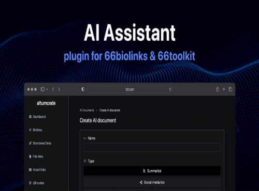
Task: Go forward with the browser forward arrow
Action: click(59, 89)
